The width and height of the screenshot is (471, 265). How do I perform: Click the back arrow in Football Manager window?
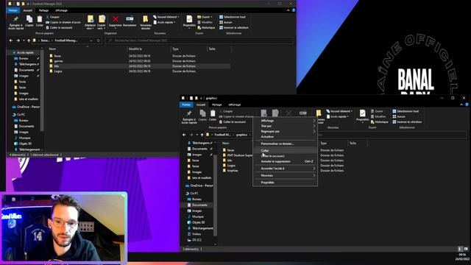[11, 40]
